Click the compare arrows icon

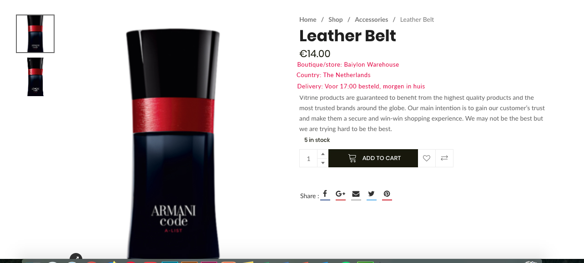(x=444, y=158)
